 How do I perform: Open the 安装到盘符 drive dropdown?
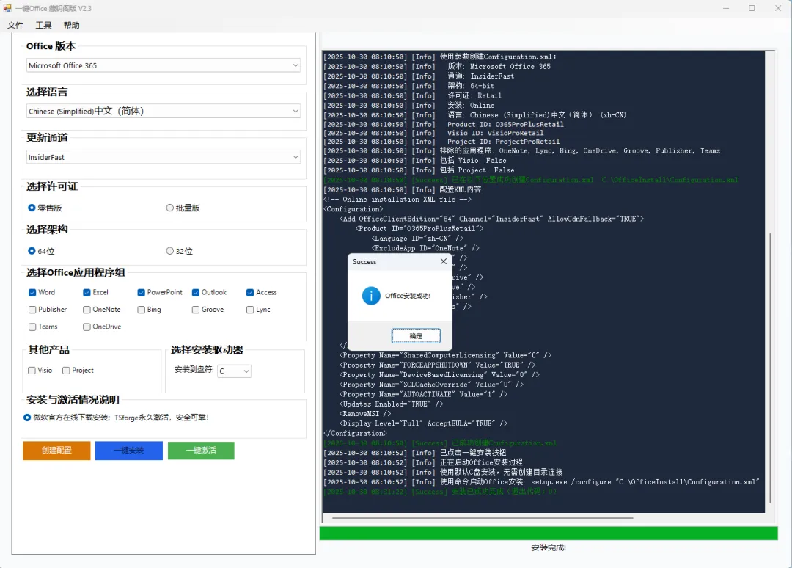(234, 371)
